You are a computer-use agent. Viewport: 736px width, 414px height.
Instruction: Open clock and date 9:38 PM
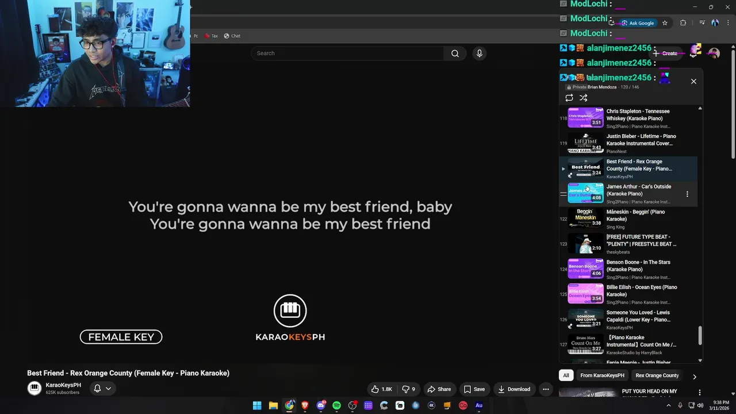pyautogui.click(x=720, y=405)
